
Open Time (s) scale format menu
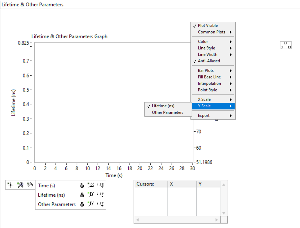coord(100,185)
